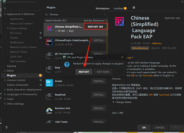Open the help question mark icon
Viewport: 184px width, 133px height.
[x=7, y=127]
